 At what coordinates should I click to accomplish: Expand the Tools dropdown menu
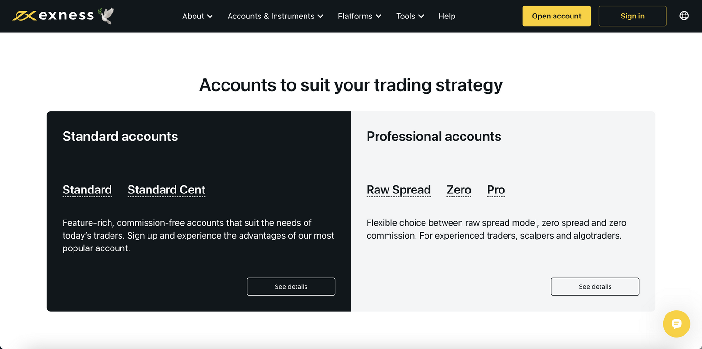[x=406, y=16]
